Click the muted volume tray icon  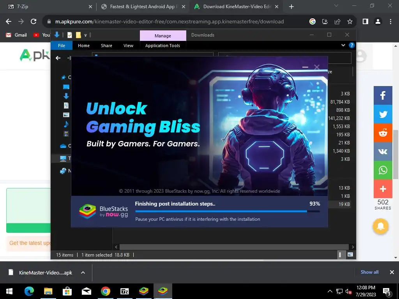(348, 291)
